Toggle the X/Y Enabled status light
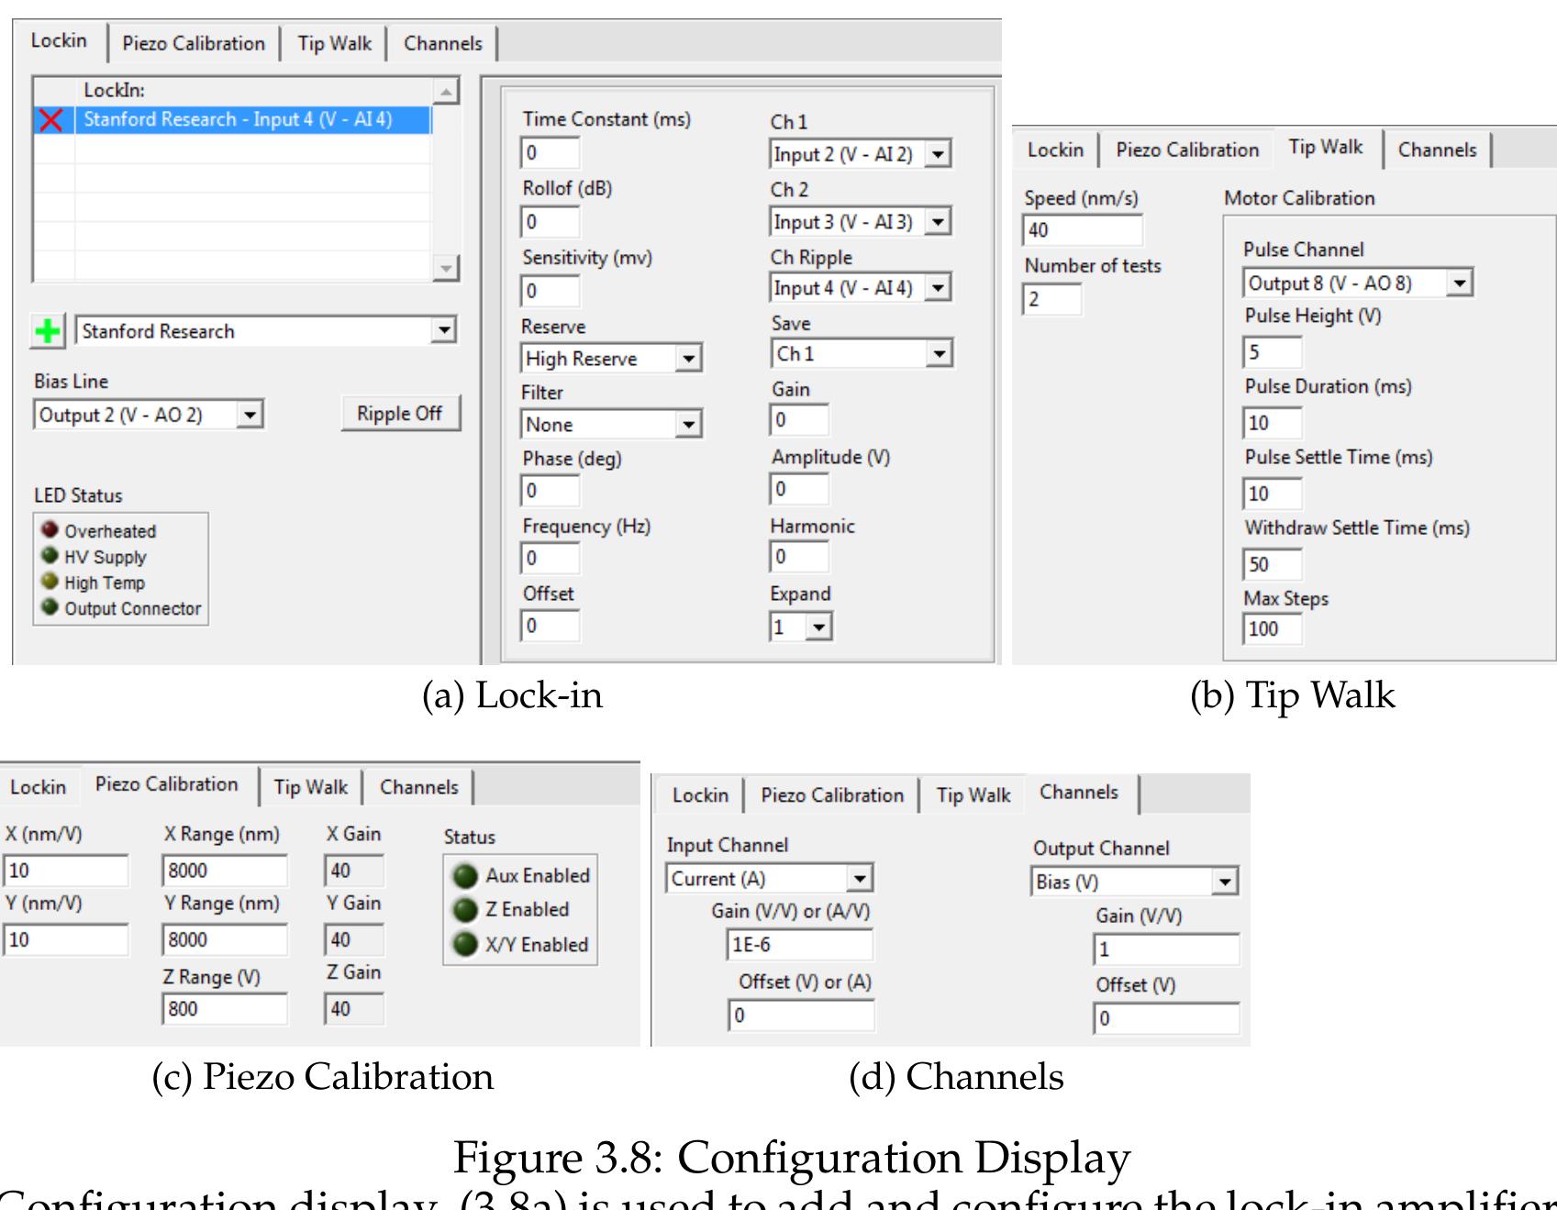 pyautogui.click(x=468, y=944)
